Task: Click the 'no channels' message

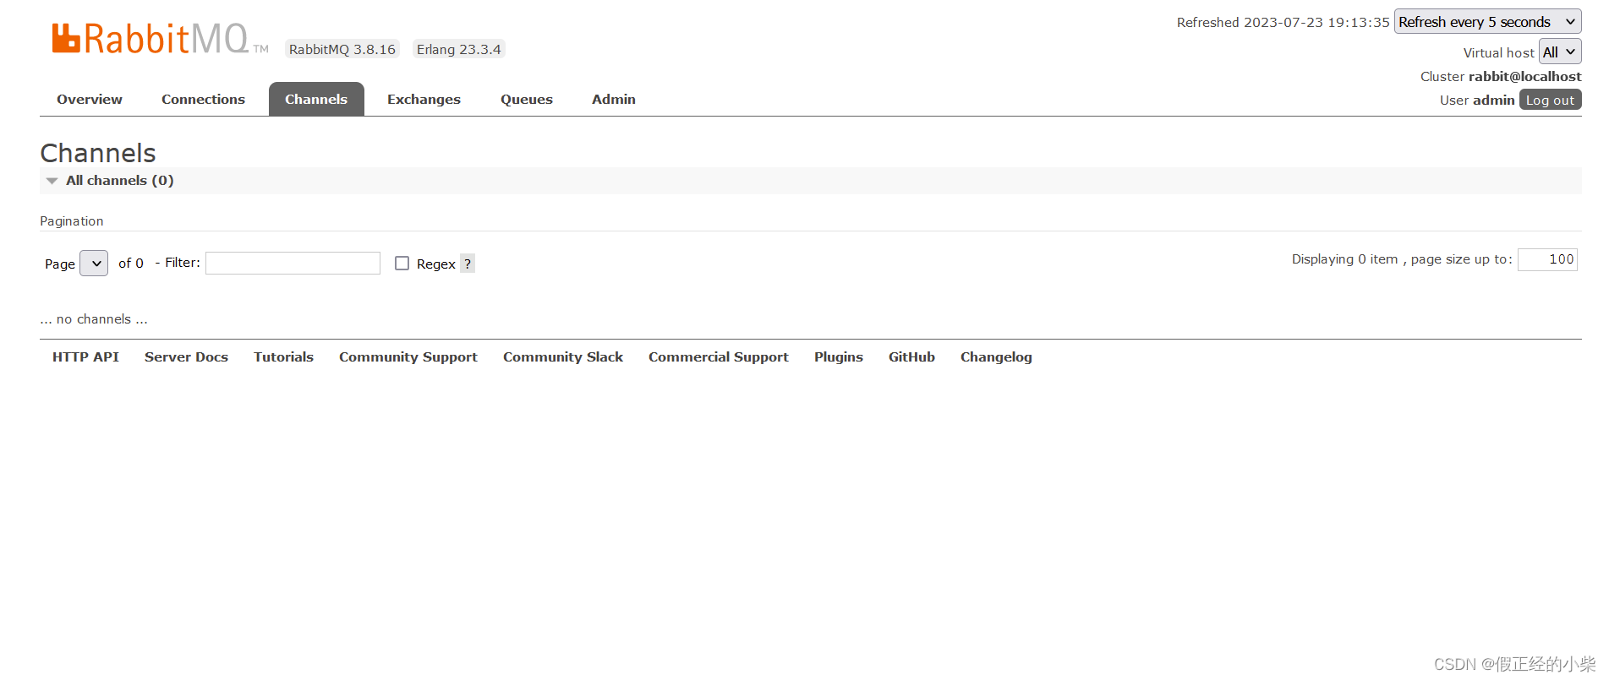Action: pyautogui.click(x=94, y=319)
